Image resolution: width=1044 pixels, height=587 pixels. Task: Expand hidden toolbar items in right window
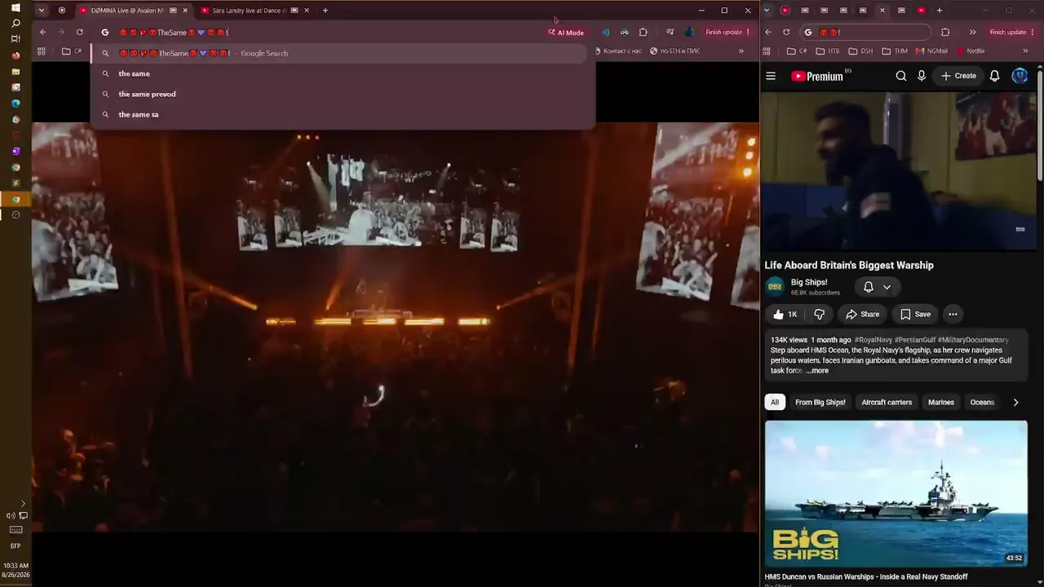pos(972,33)
